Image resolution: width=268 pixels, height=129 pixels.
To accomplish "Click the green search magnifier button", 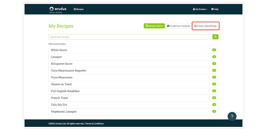I will pyautogui.click(x=216, y=37).
